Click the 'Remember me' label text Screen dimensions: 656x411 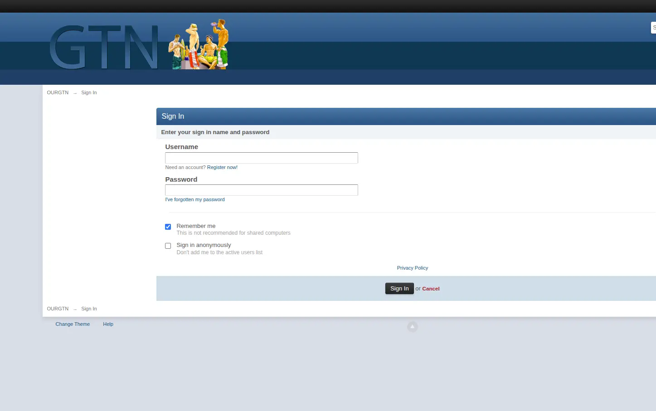pos(196,226)
